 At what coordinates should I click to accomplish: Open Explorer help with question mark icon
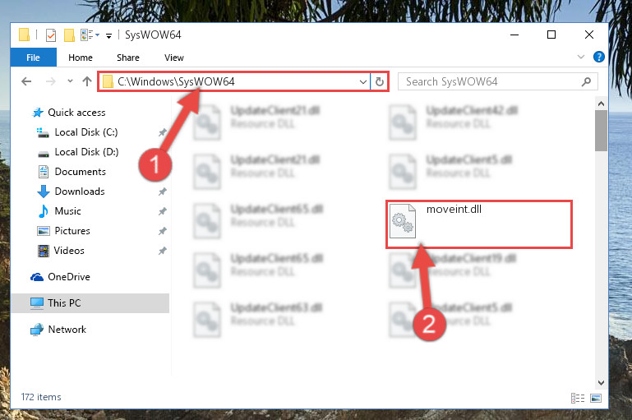point(598,57)
